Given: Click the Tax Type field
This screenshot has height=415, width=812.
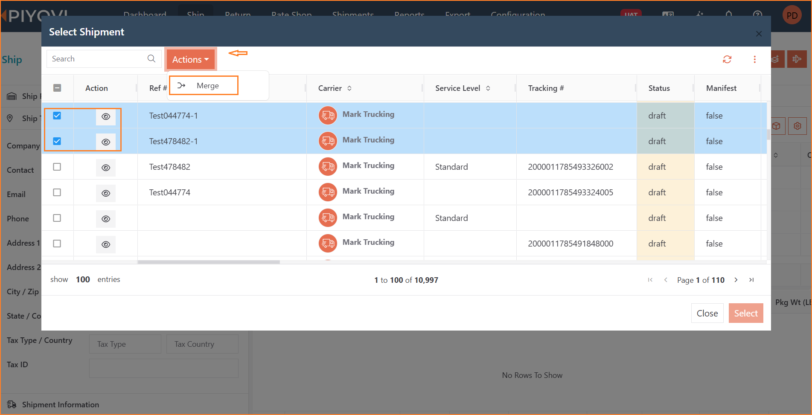Looking at the screenshot, I should [x=125, y=344].
